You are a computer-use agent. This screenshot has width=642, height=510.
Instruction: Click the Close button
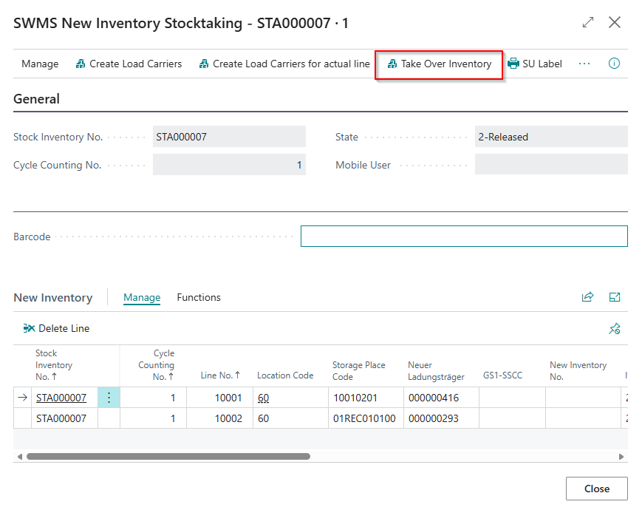pos(596,489)
